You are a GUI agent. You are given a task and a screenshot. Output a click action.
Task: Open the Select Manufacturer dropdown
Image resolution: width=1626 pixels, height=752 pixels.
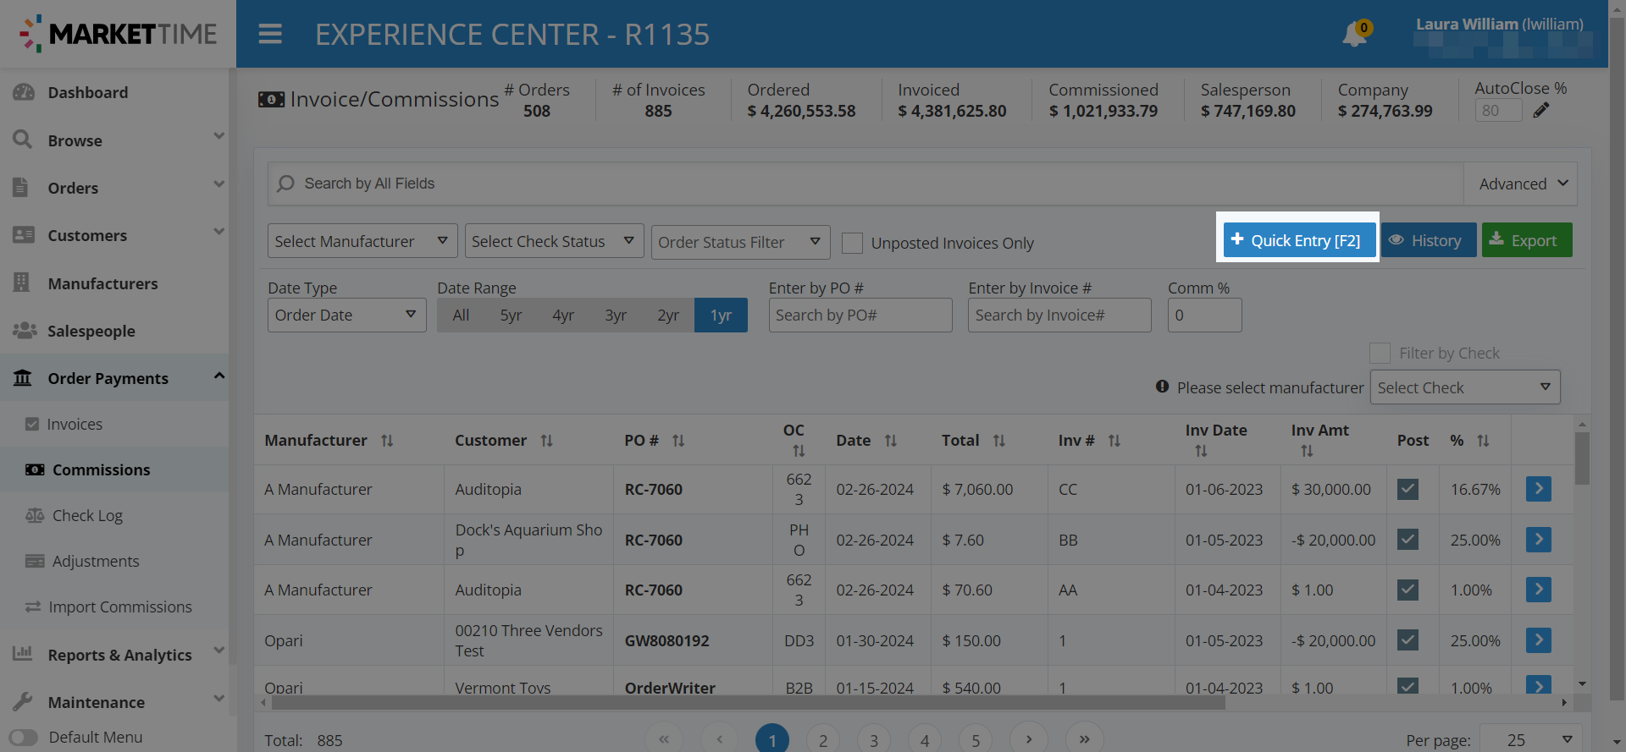(362, 242)
